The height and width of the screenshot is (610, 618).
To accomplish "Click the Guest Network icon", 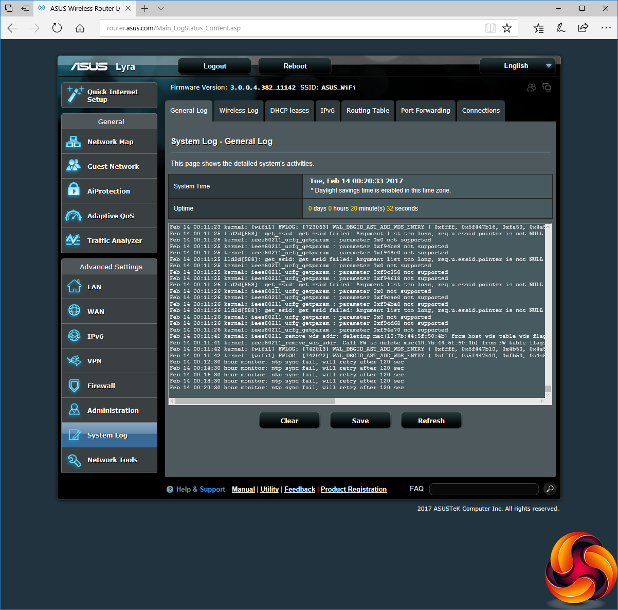I will 74,166.
